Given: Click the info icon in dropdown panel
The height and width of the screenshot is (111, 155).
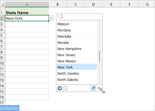Looking at the screenshot, I should (x=66, y=88).
